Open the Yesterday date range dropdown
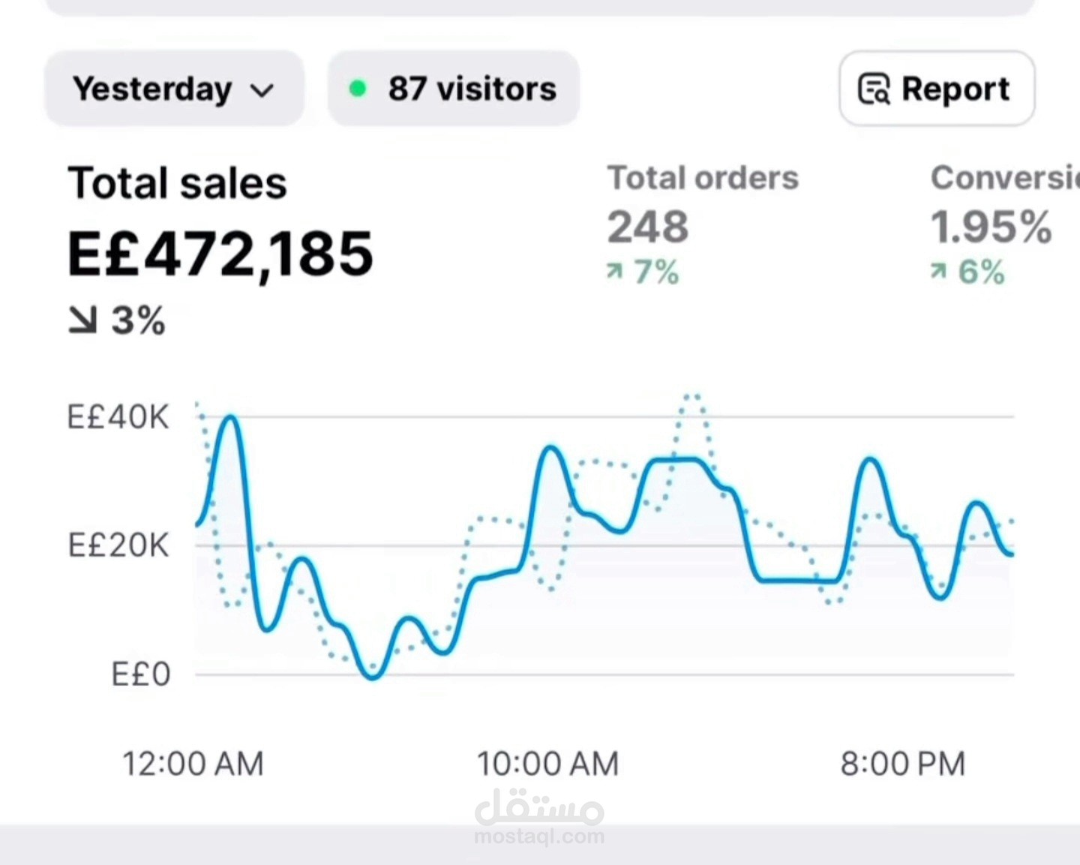Viewport: 1080px width, 865px height. pos(174,89)
